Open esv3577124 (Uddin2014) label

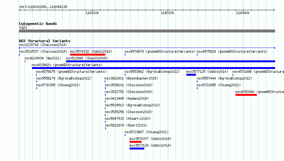point(150,145)
